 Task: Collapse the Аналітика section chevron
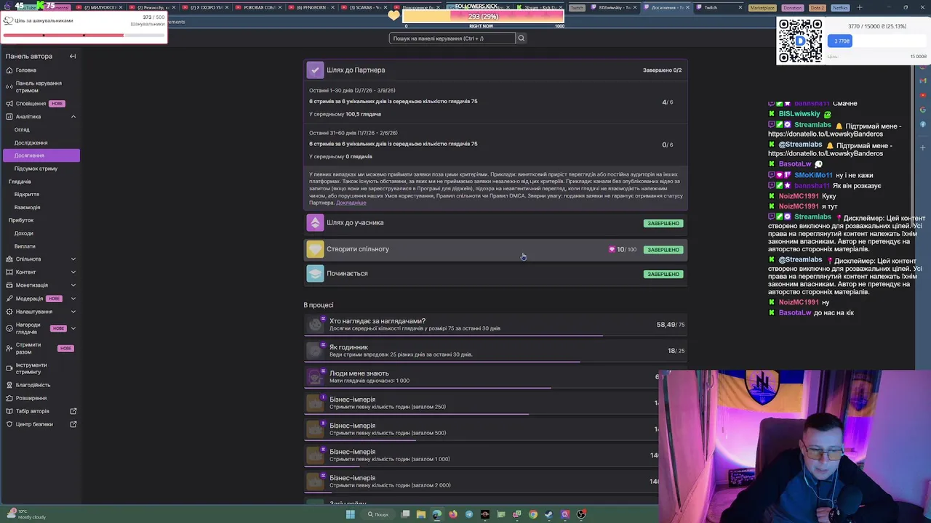click(x=73, y=116)
